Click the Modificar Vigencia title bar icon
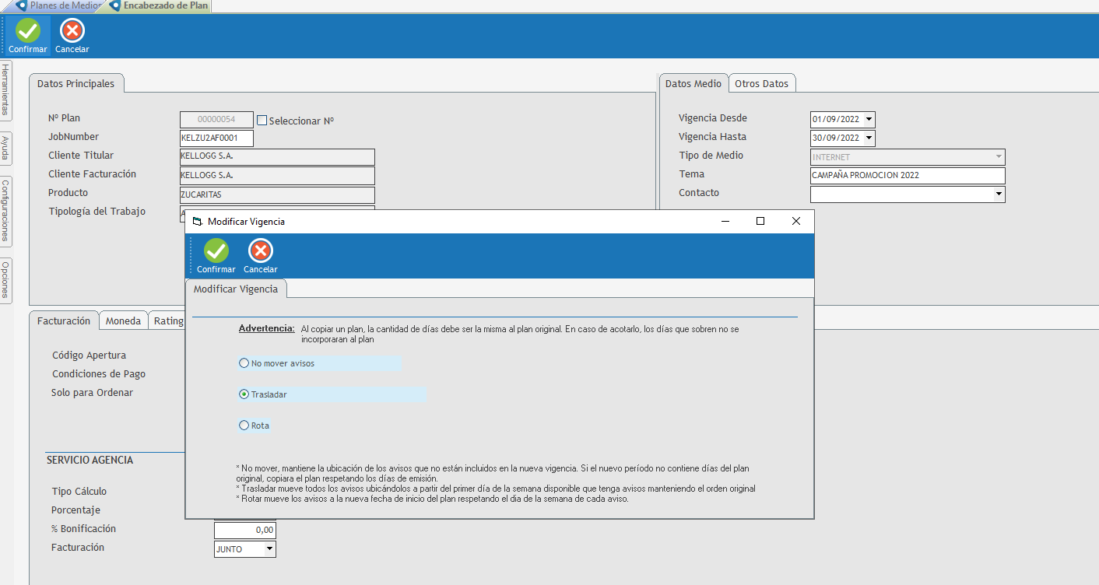This screenshot has width=1099, height=585. click(x=198, y=222)
